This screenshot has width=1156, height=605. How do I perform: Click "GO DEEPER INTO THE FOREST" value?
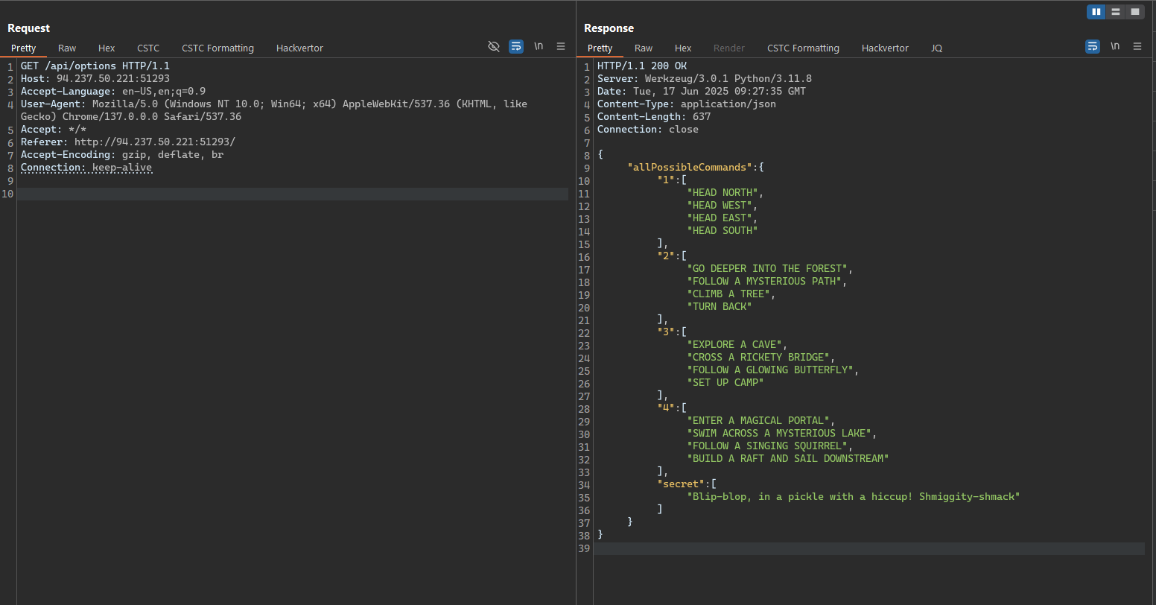(x=767, y=269)
